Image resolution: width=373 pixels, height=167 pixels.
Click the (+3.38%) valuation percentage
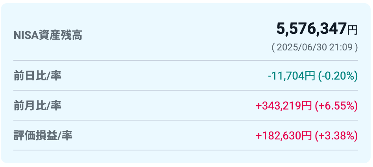336,136
